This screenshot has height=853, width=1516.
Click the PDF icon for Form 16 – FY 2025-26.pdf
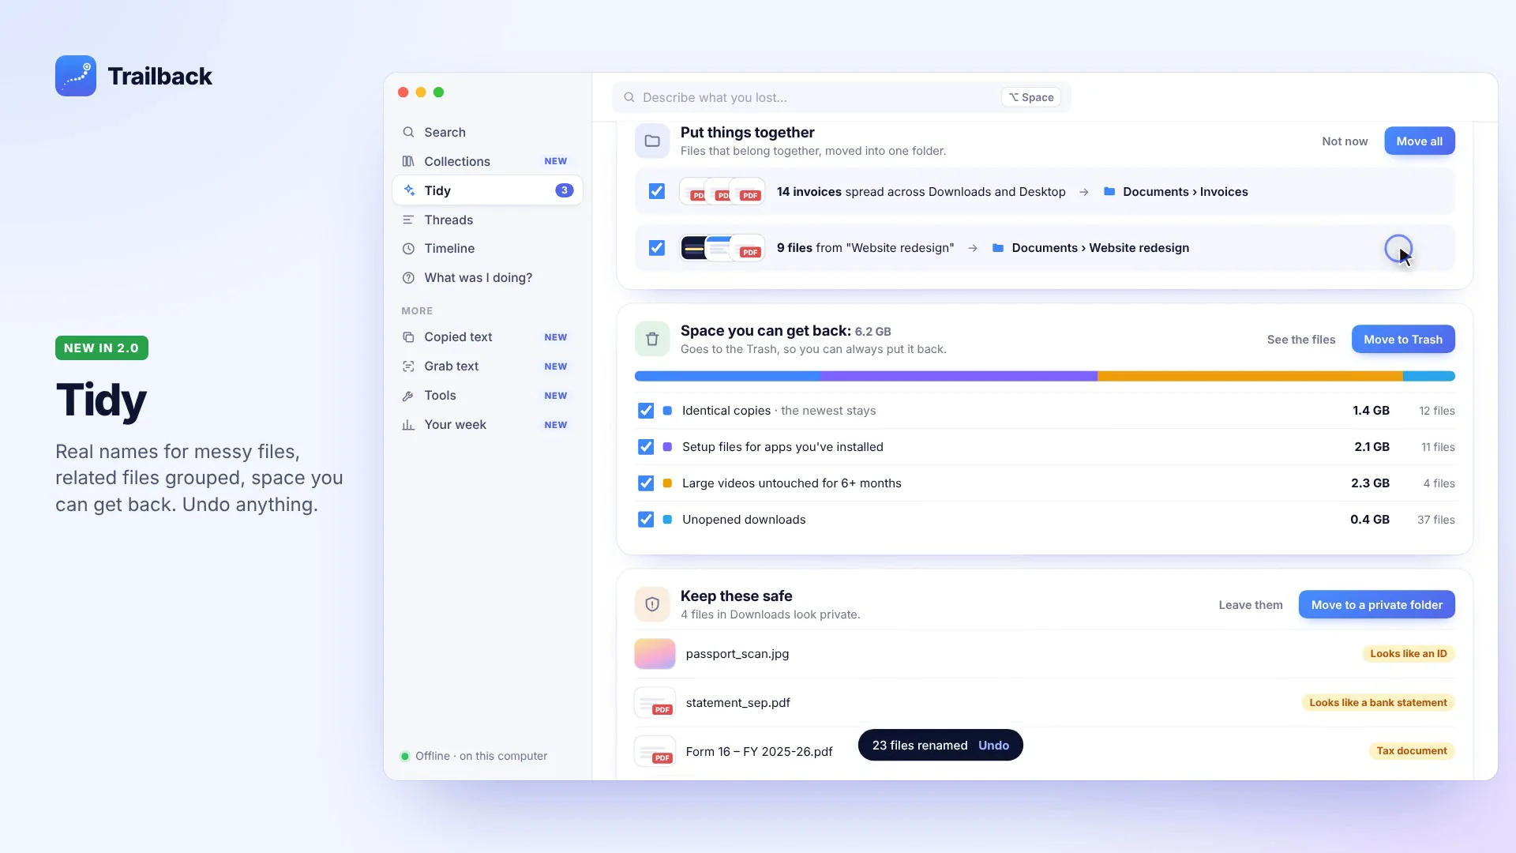click(x=655, y=751)
